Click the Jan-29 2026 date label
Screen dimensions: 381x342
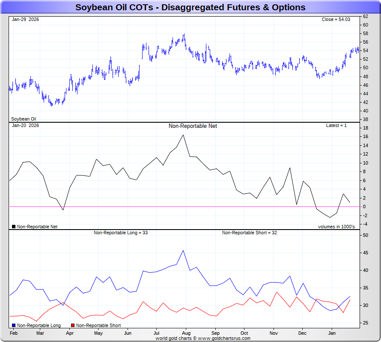click(25, 20)
